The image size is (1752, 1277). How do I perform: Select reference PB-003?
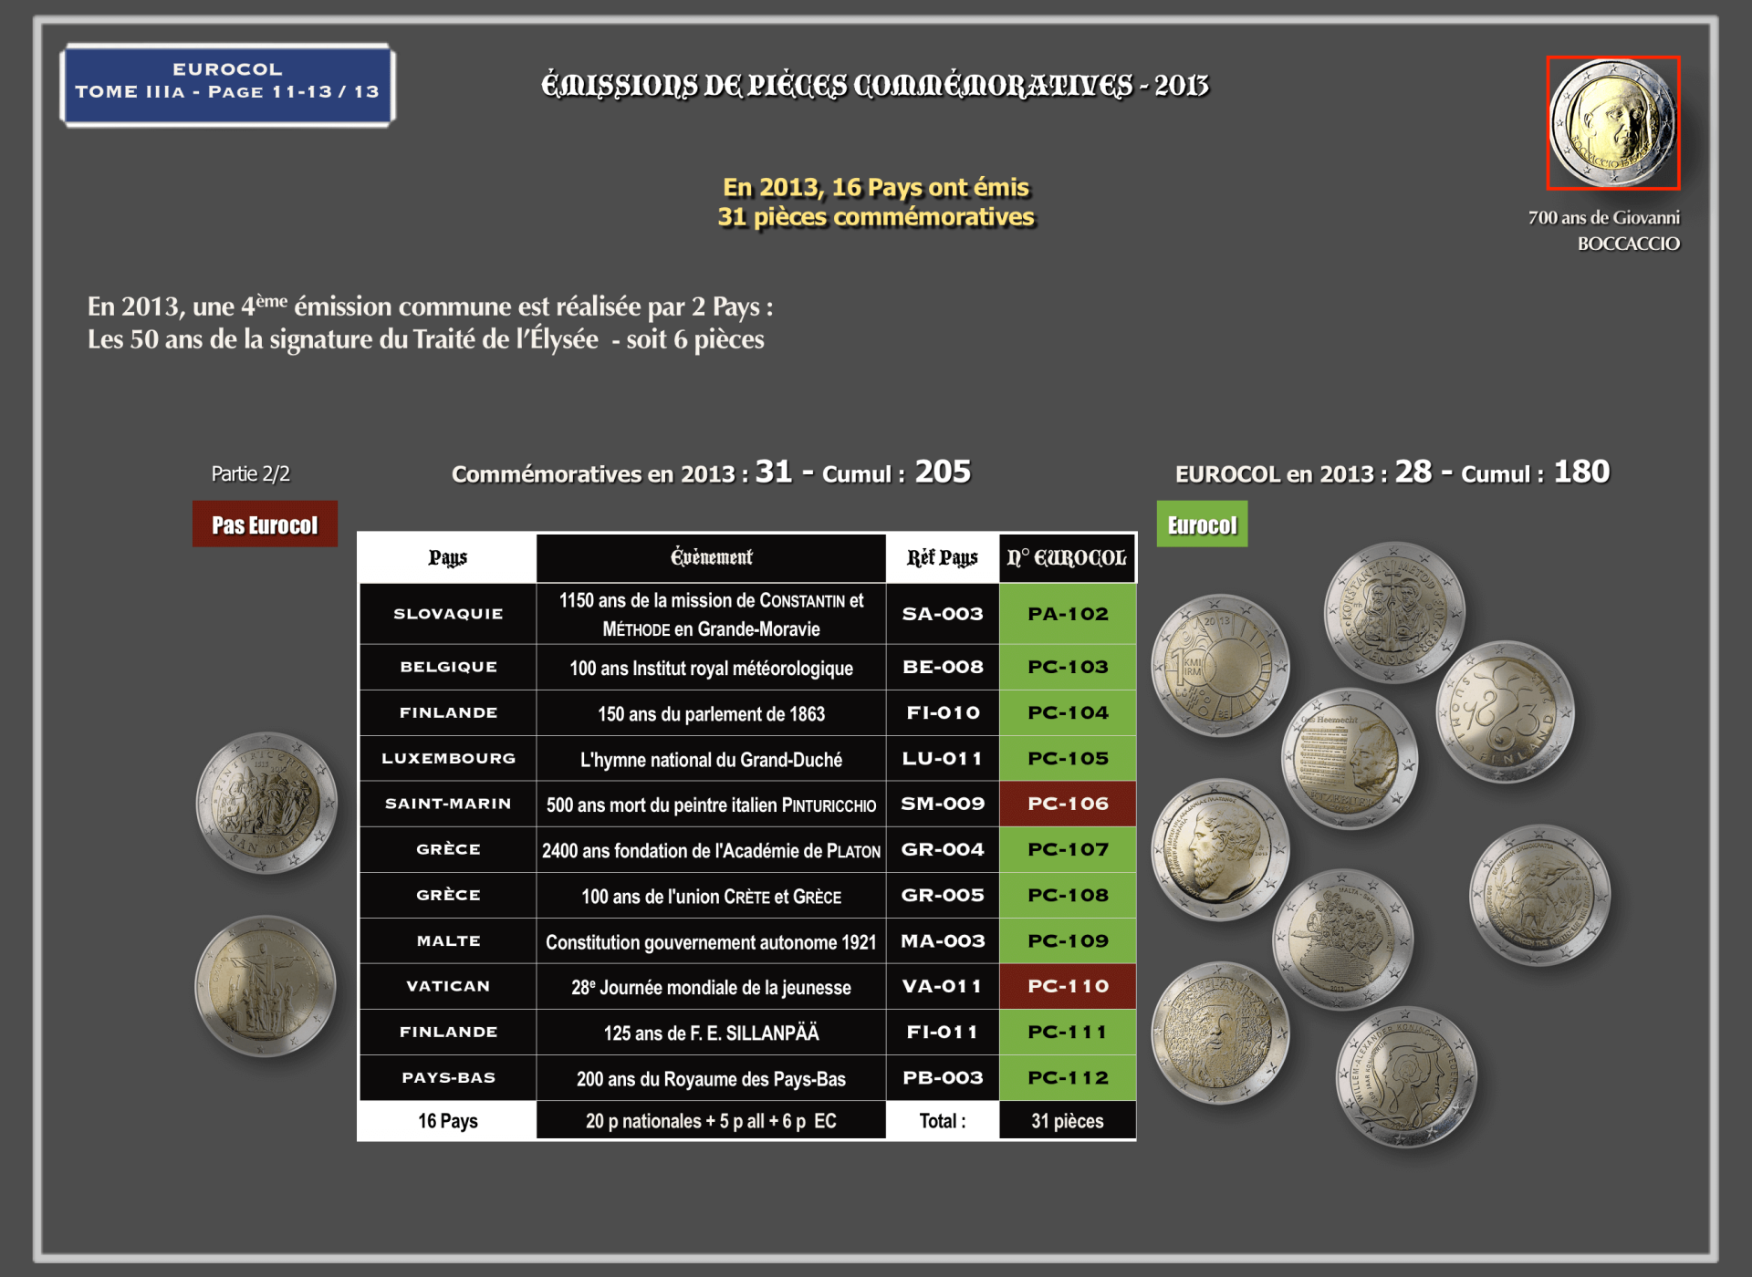coord(943,1077)
